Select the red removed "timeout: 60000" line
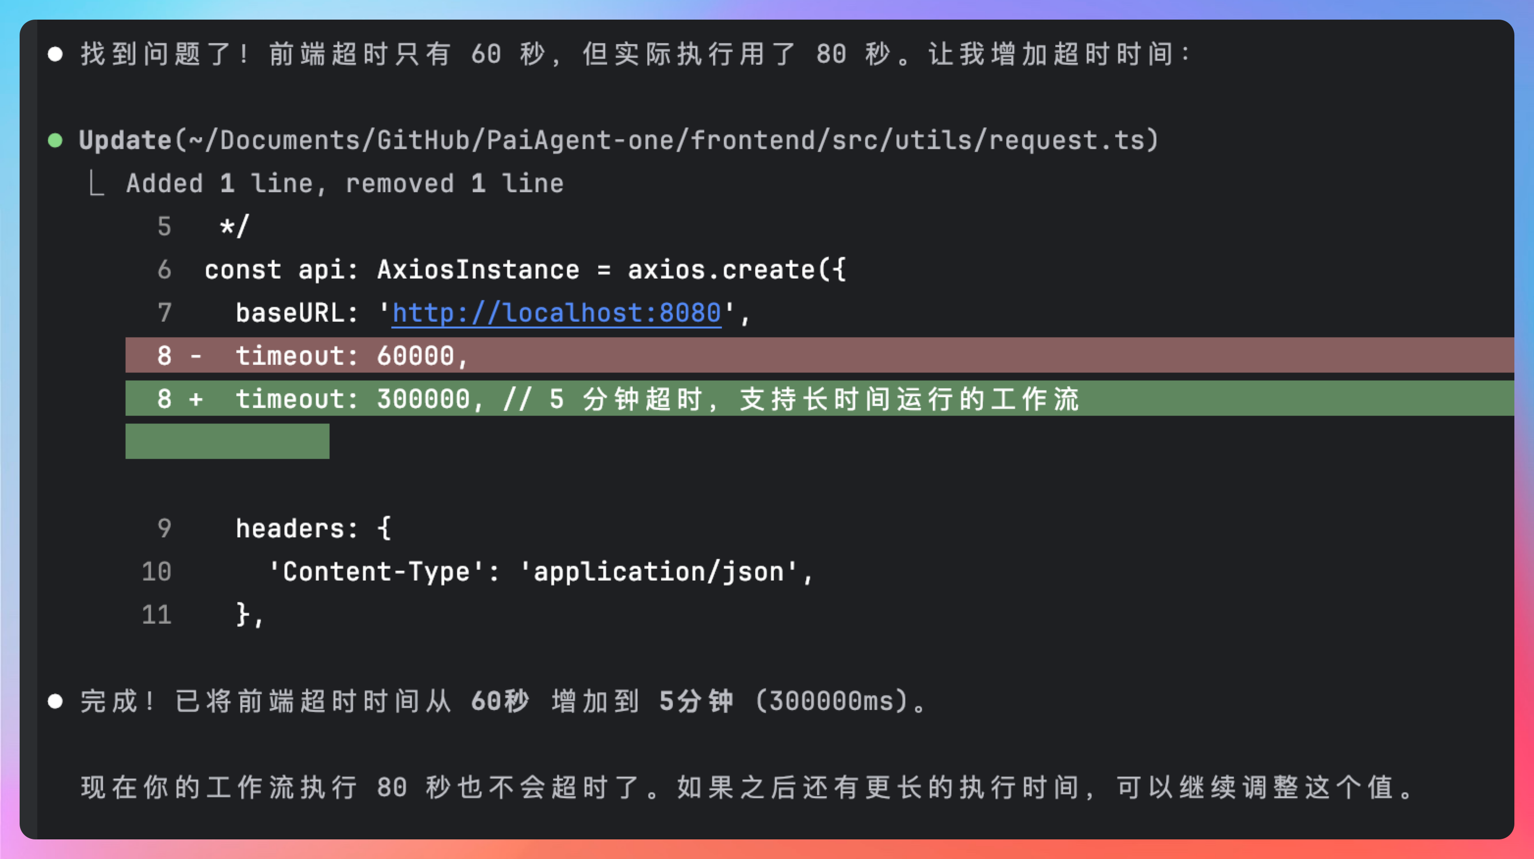The width and height of the screenshot is (1534, 859). pos(351,356)
